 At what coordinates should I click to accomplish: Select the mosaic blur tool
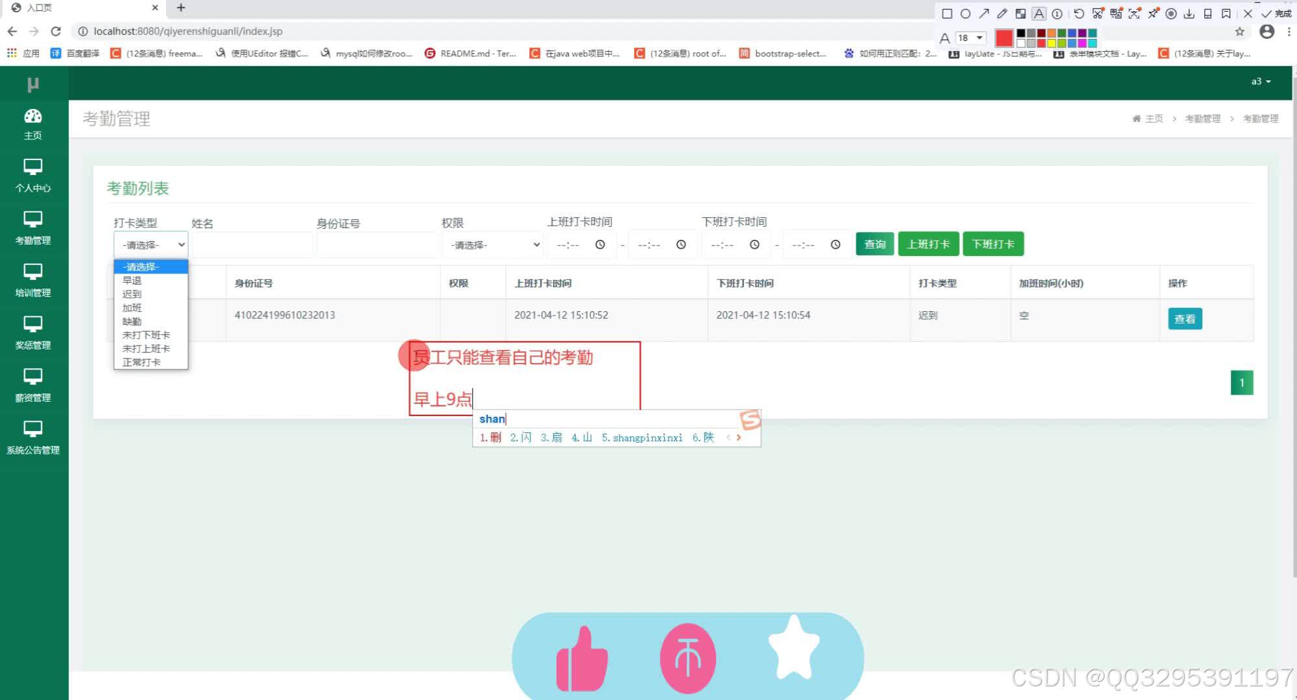(x=1021, y=14)
